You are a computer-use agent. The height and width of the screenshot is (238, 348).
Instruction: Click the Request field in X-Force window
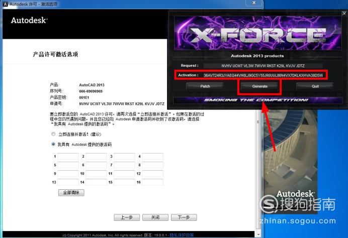click(263, 66)
